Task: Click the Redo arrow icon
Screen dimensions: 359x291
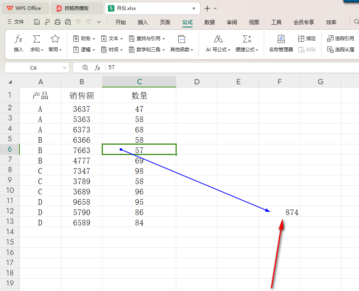Action: pos(89,22)
